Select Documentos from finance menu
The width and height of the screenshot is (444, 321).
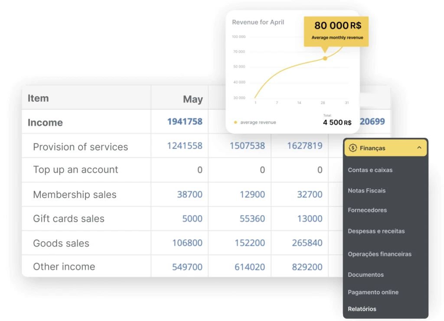tap(366, 275)
